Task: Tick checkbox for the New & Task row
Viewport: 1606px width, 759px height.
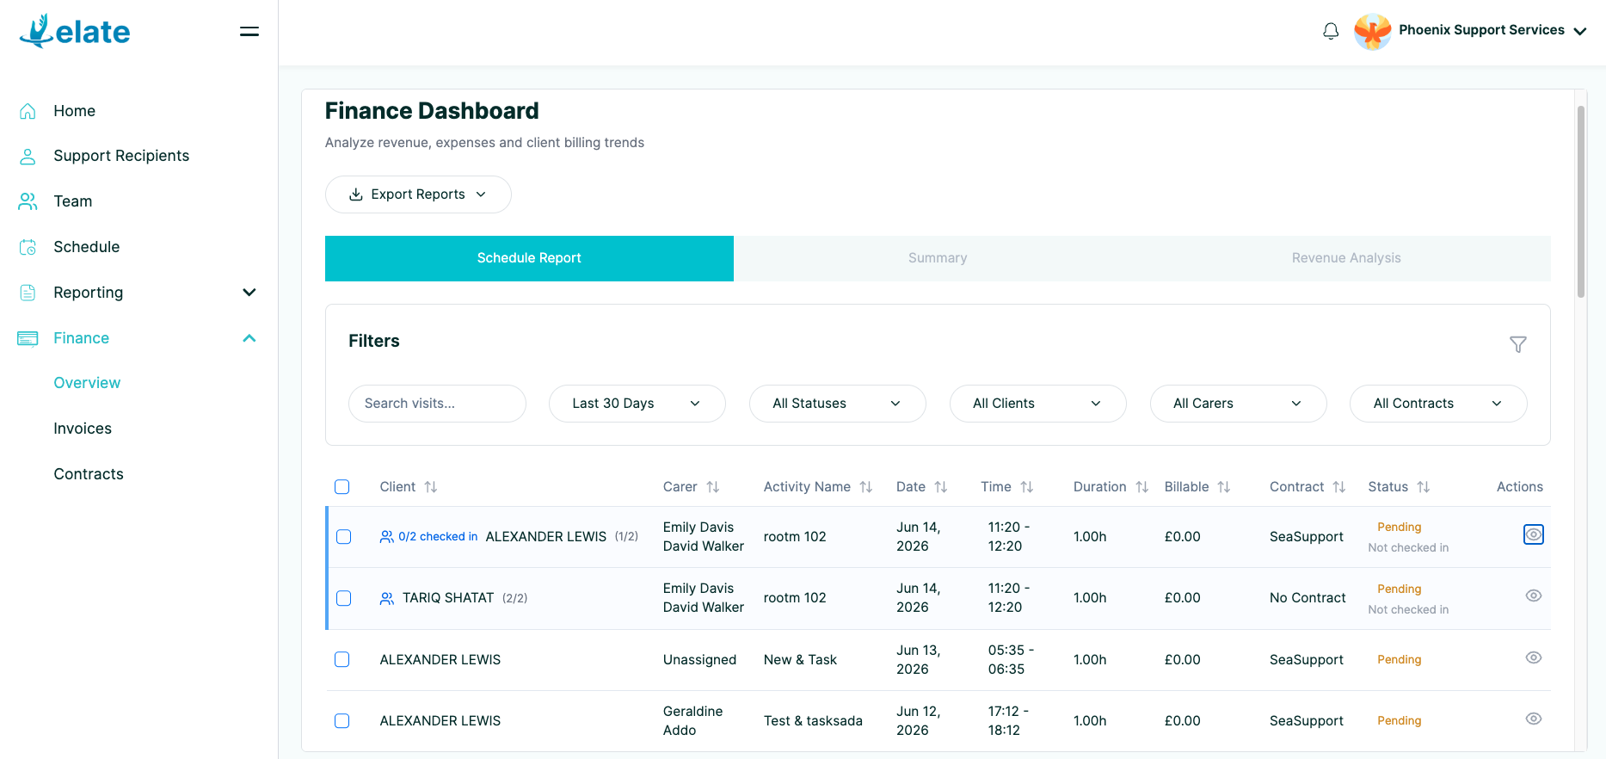Action: click(342, 660)
